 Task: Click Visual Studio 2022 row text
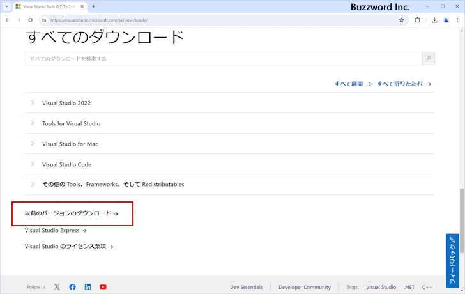[66, 103]
